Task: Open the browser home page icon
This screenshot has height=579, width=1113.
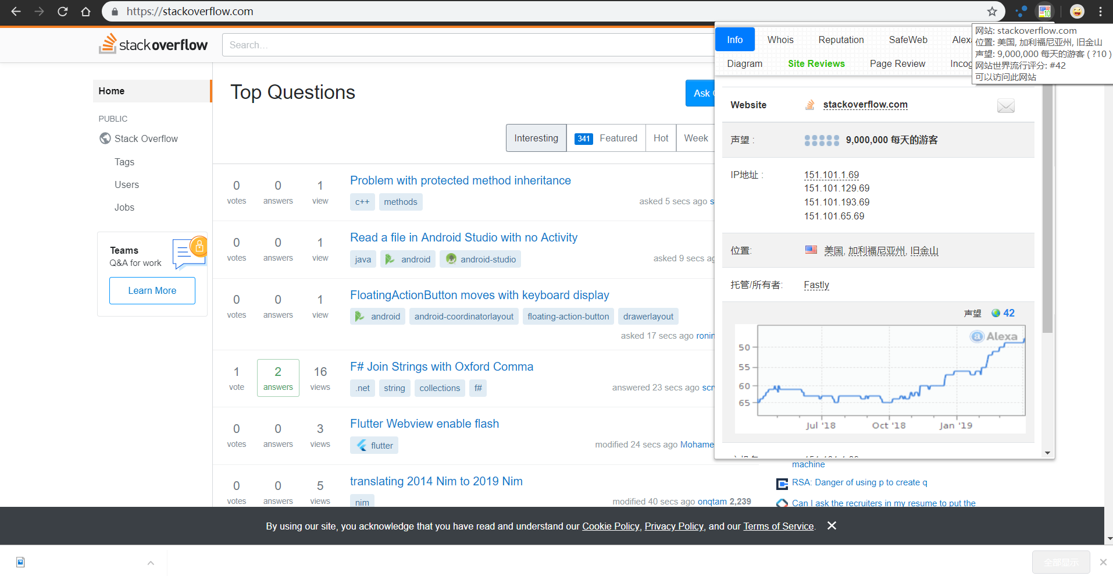Action: coord(85,11)
